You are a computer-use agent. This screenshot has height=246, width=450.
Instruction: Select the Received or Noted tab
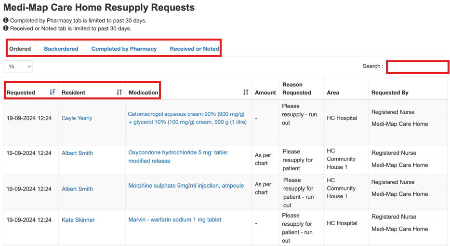(x=194, y=49)
